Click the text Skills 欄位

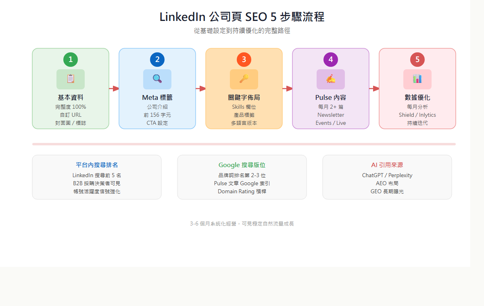click(244, 107)
